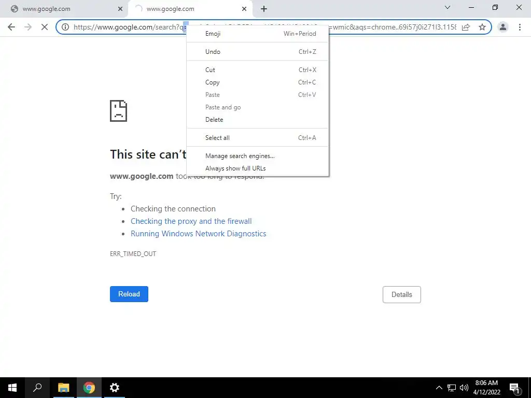Screen dimensions: 531x398
Task: Switch to the first www.google.com tab
Action: [x=64, y=9]
